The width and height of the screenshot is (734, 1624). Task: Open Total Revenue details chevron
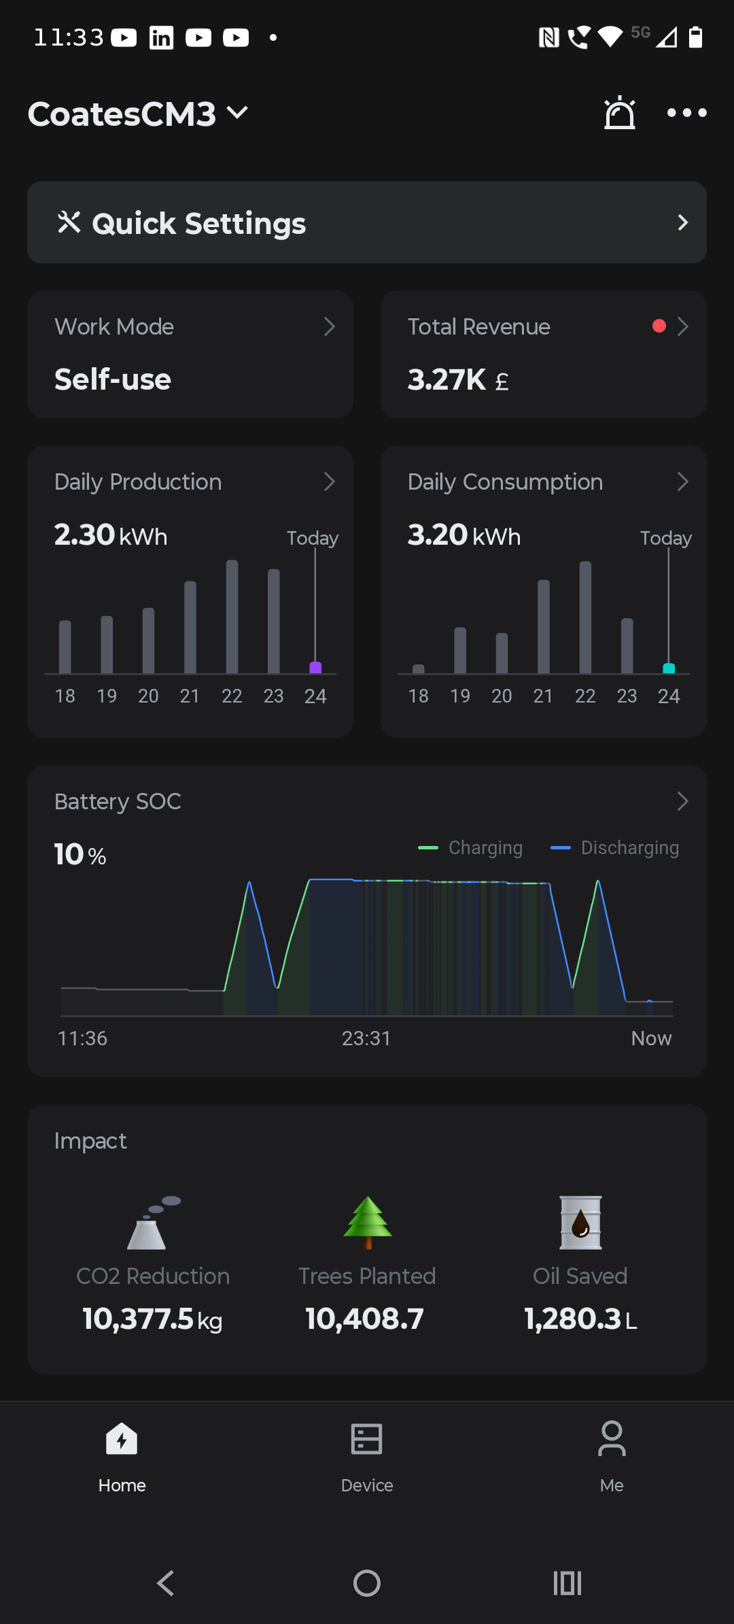683,327
